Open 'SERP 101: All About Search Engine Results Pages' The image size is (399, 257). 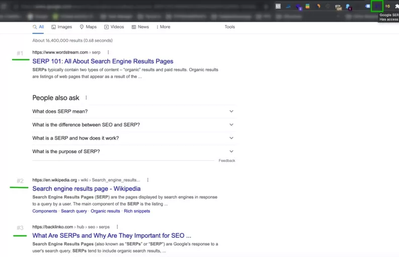point(103,61)
